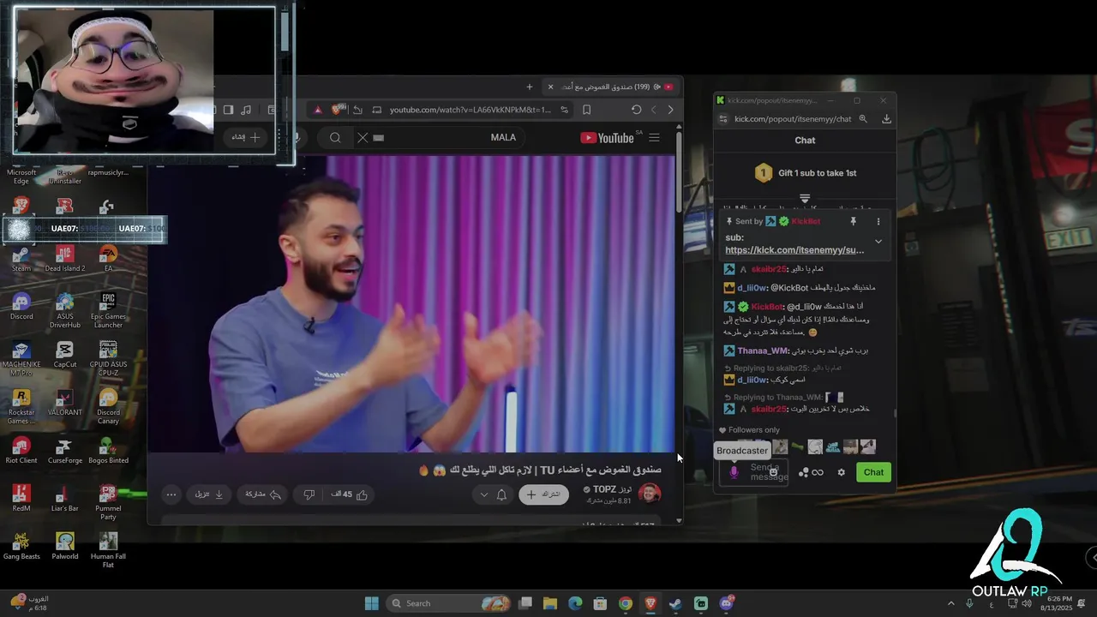Open Google Chrome from taskbar

tap(626, 603)
